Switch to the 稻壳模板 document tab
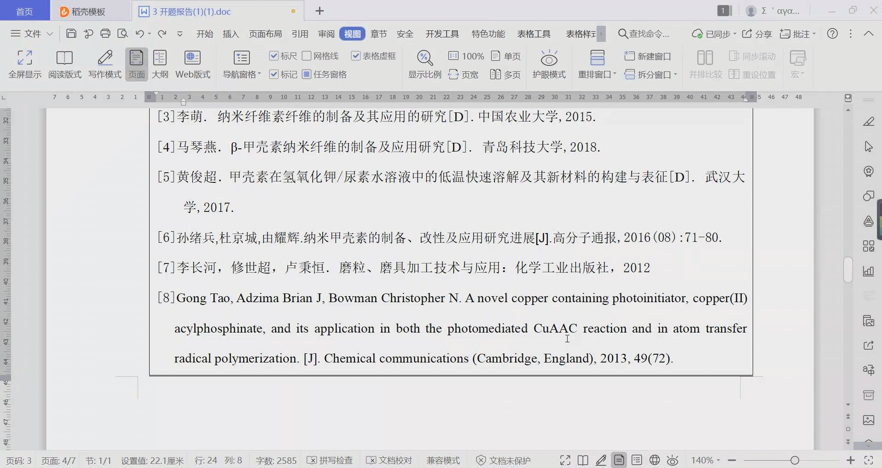The height and width of the screenshot is (468, 882). pyautogui.click(x=89, y=12)
